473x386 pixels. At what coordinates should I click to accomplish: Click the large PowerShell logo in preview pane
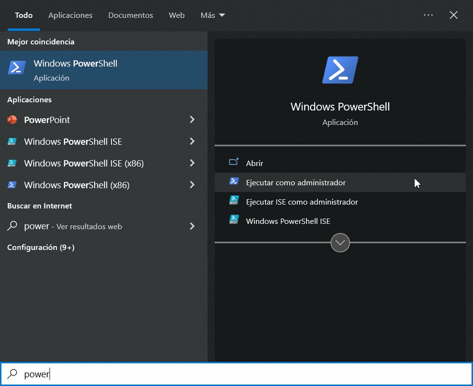coord(340,69)
